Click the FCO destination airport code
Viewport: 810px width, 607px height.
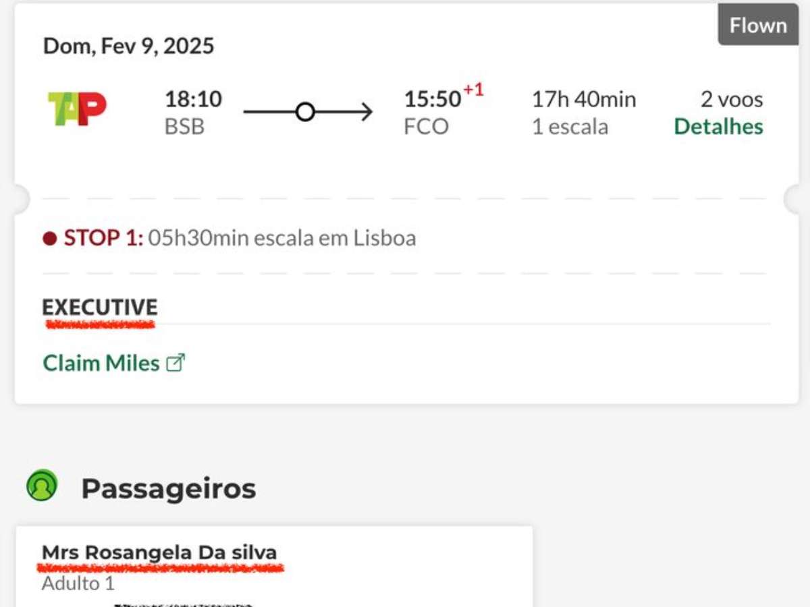(x=426, y=127)
